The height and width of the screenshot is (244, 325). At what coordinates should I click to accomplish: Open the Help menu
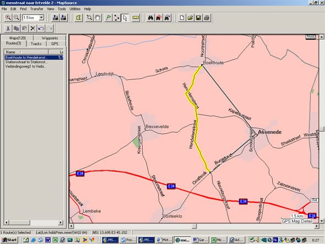point(88,9)
